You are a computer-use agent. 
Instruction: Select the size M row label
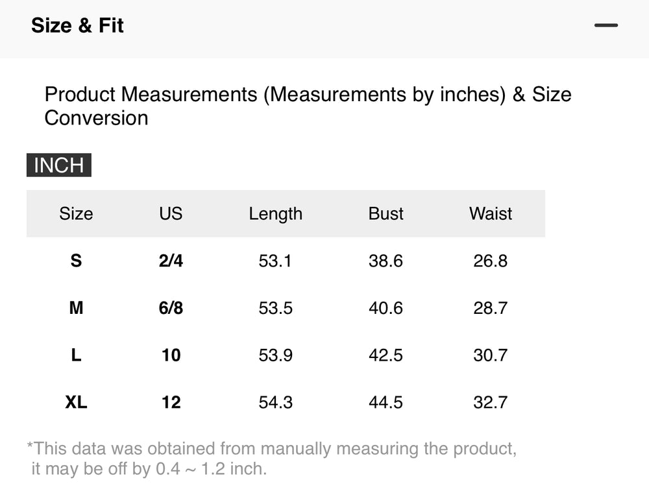[x=76, y=308]
